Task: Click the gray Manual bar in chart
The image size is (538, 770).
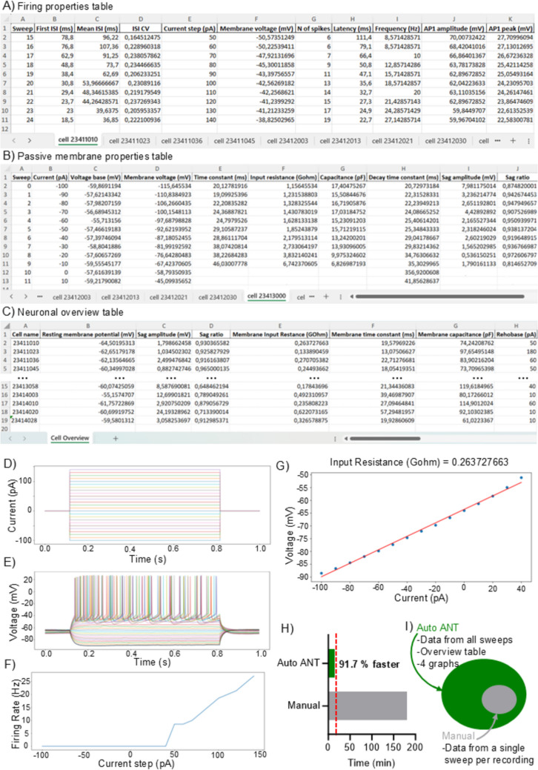Action: coord(368,705)
